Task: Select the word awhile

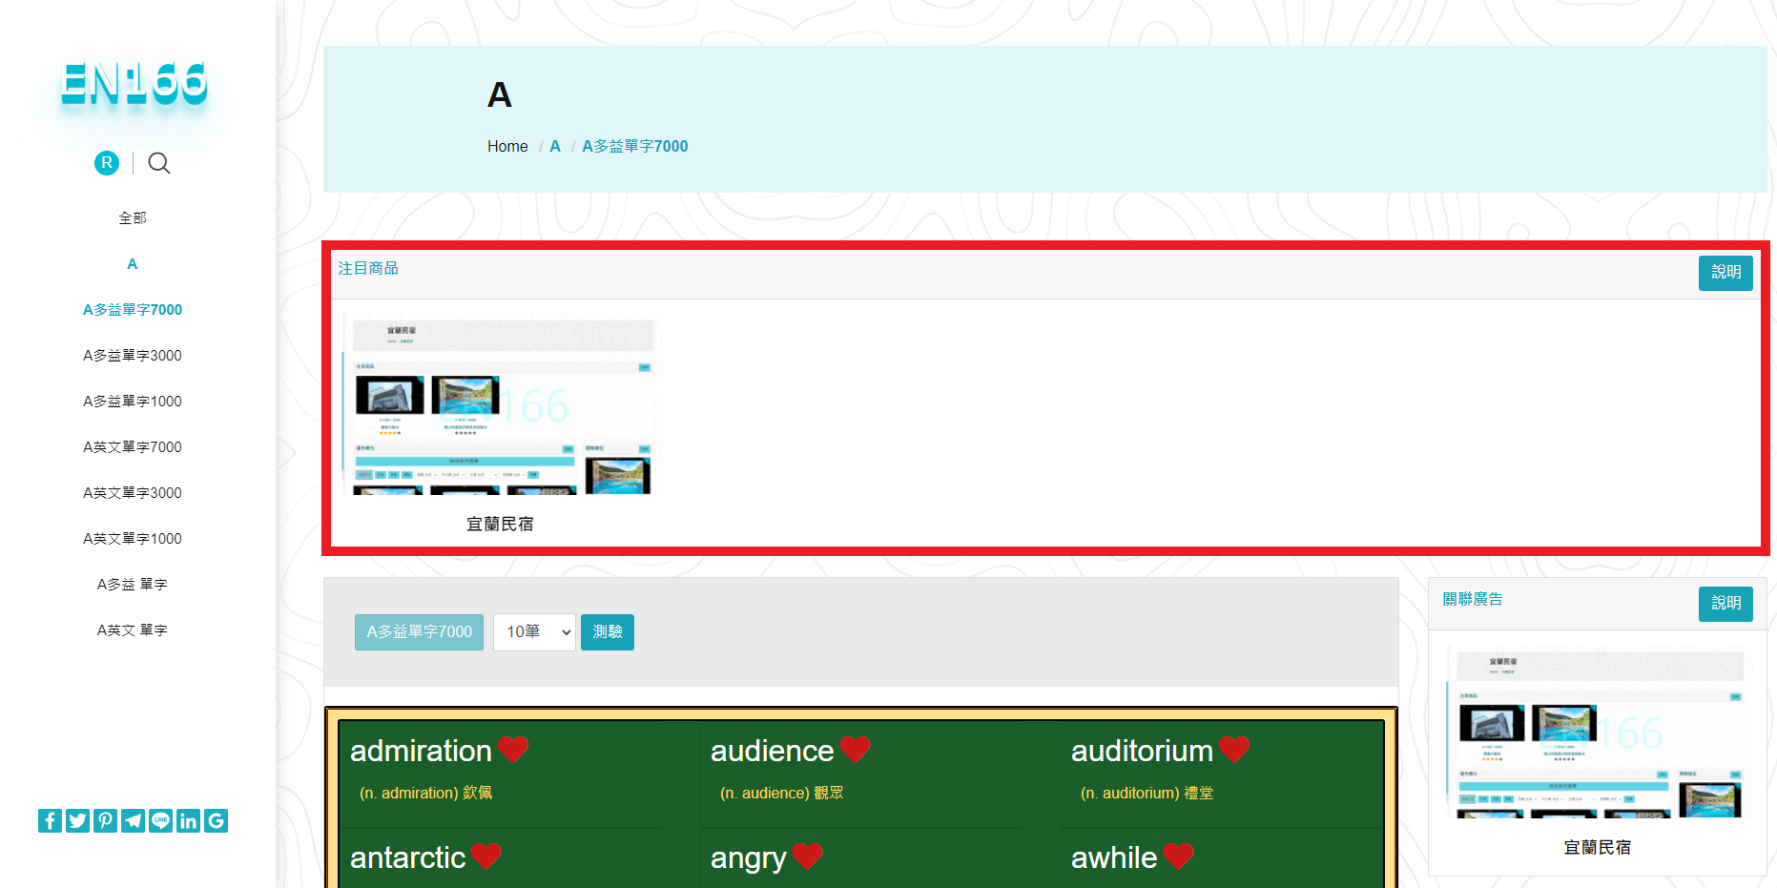Action: coord(1114,857)
